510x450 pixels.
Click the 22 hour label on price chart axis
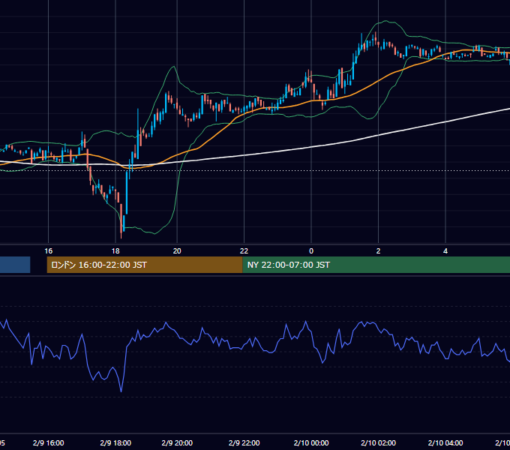click(x=244, y=251)
